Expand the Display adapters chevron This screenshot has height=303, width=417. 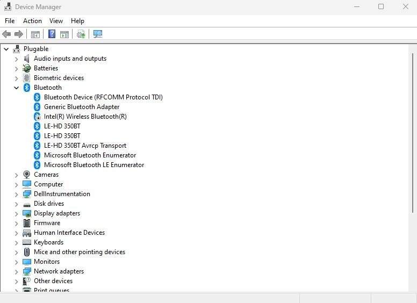(17, 214)
